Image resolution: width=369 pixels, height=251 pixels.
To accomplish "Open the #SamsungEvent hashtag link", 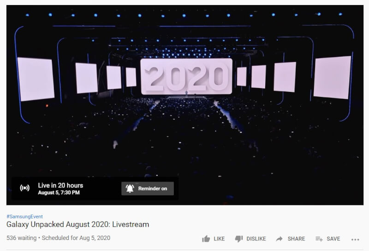I will click(25, 217).
